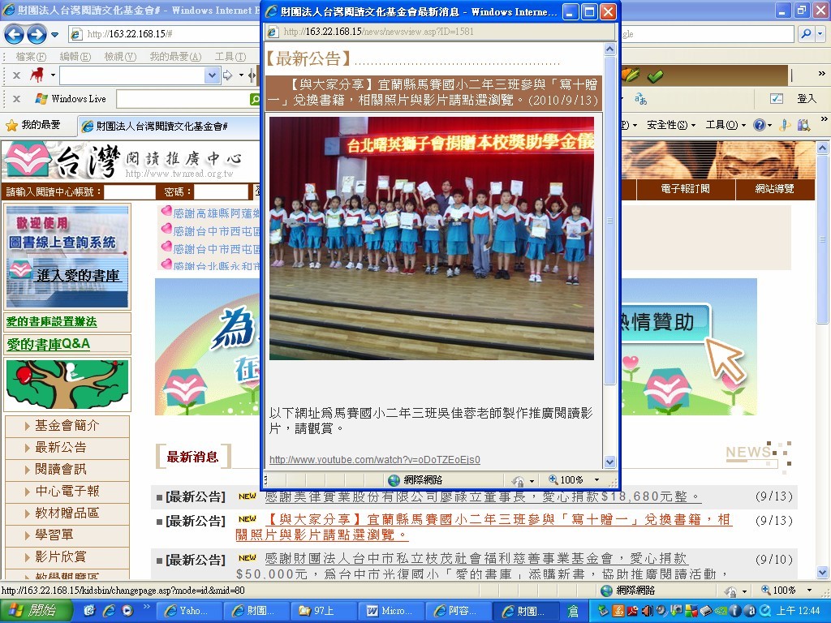
Task: Open the 安全性(S) command bar menu
Action: tap(670, 125)
